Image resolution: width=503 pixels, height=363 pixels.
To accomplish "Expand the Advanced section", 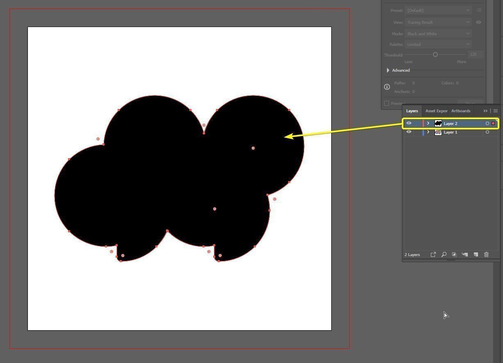I will click(388, 70).
